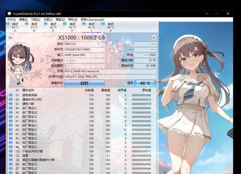Screen dimensions: 241x174
Task: Go to previous disk with left arrow
Action: click(10, 37)
